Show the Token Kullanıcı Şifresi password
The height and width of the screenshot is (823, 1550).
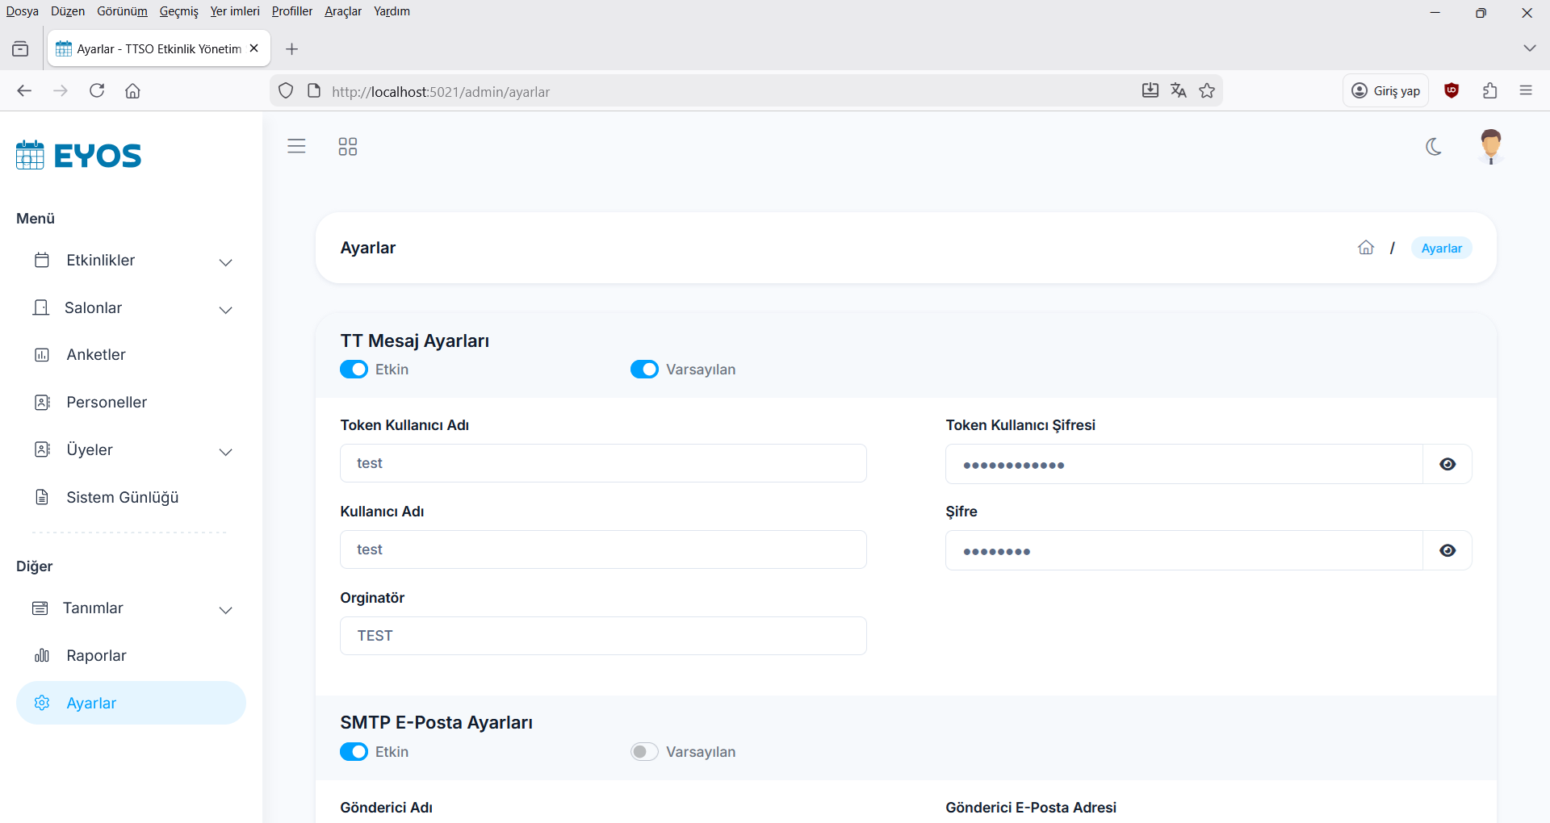pyautogui.click(x=1447, y=464)
